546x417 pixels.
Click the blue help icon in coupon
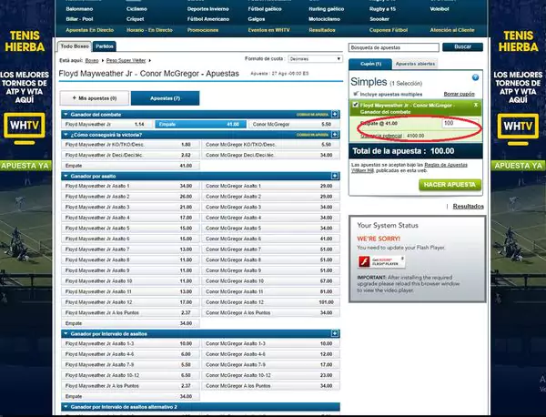tap(475, 77)
